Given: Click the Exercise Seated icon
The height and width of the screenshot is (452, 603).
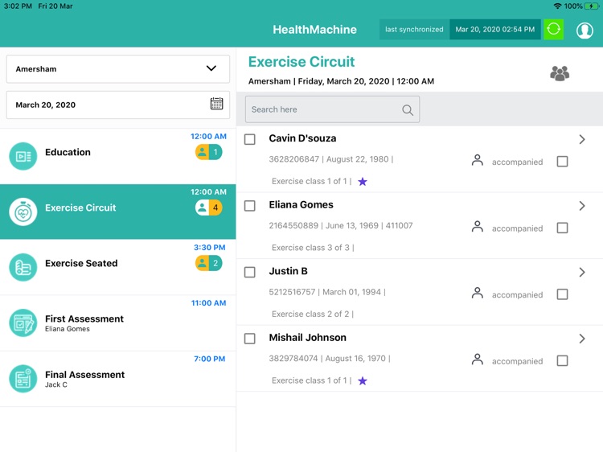Looking at the screenshot, I should [x=23, y=267].
